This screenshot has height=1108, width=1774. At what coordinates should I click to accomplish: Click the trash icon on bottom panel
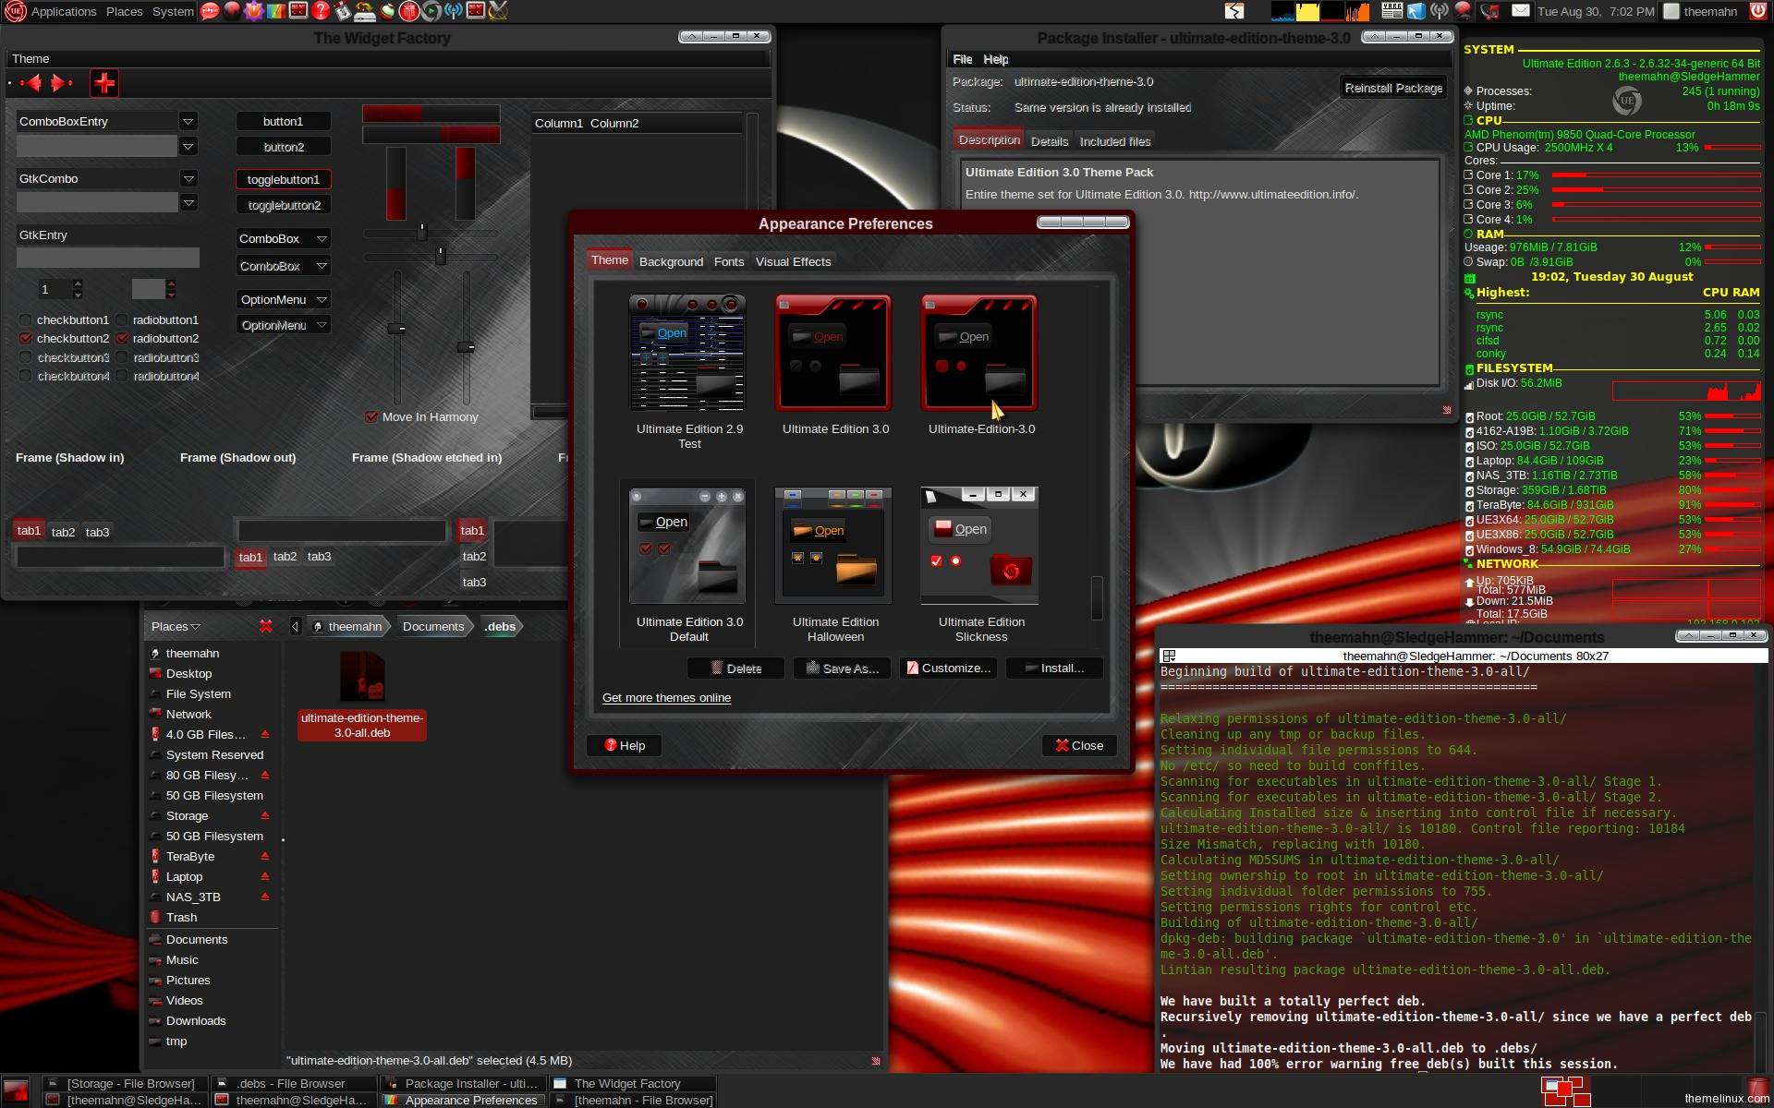click(1758, 1089)
